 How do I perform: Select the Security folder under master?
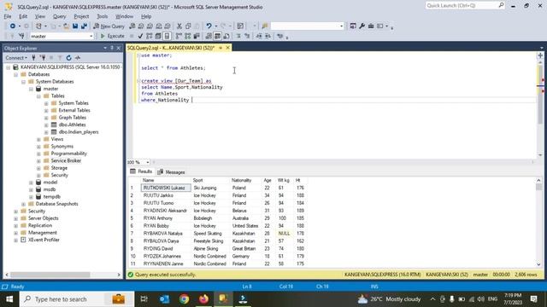(59, 175)
